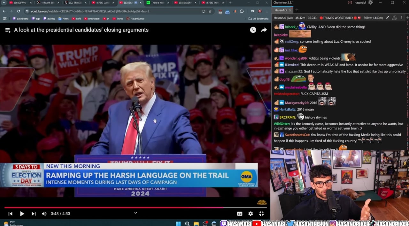The image size is (409, 226).
Task: Click the video title text
Action: [x=81, y=30]
